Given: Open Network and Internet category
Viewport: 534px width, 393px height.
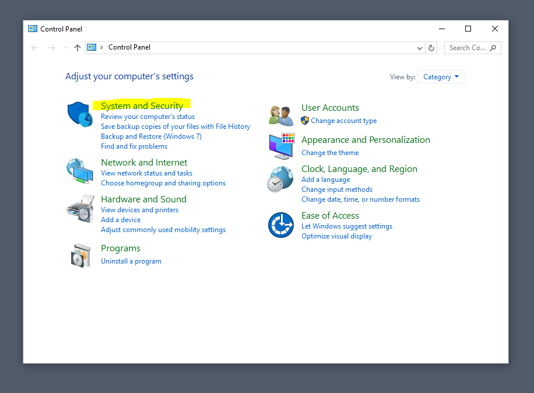Looking at the screenshot, I should click(144, 163).
